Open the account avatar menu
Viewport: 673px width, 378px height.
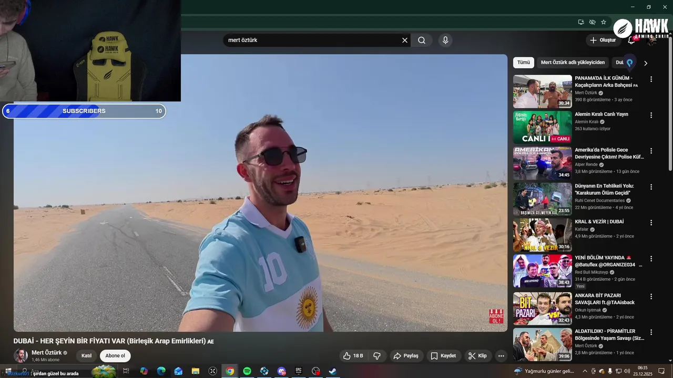652,40
